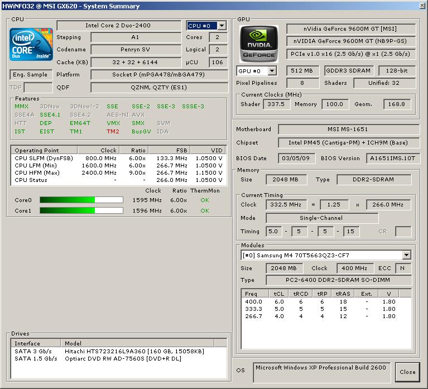
Task: Open the GPU #0 selector dropdown
Action: 272,71
